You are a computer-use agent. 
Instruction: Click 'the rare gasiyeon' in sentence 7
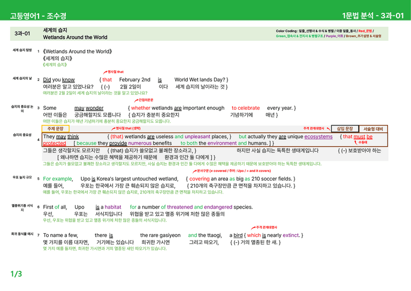click(161, 235)
